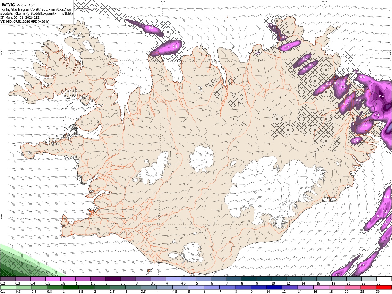Click the 'rigning/skúrir' description line
The height and width of the screenshot is (294, 392).
(36, 9)
